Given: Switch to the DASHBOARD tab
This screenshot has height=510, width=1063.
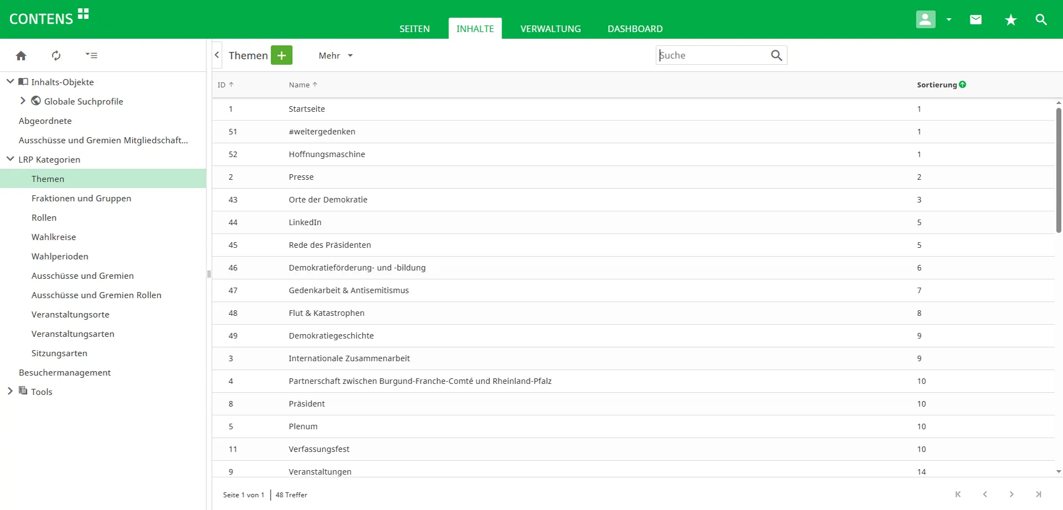Looking at the screenshot, I should coord(634,29).
